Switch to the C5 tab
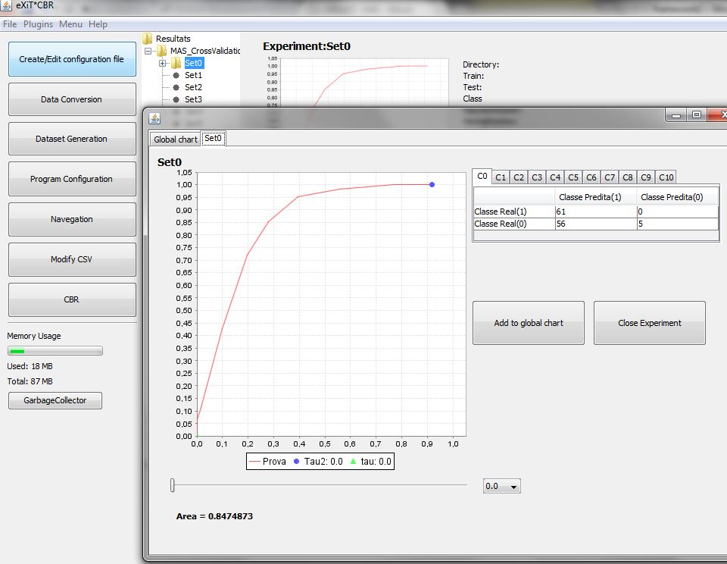Image resolution: width=727 pixels, height=564 pixels. [573, 177]
